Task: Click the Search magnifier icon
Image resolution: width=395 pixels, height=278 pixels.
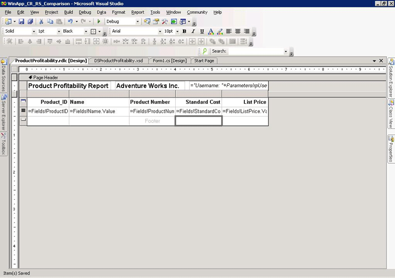Action: [205, 51]
